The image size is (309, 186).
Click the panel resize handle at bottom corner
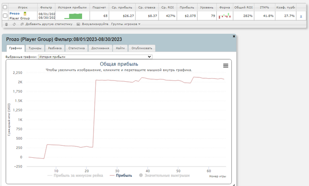(234, 185)
